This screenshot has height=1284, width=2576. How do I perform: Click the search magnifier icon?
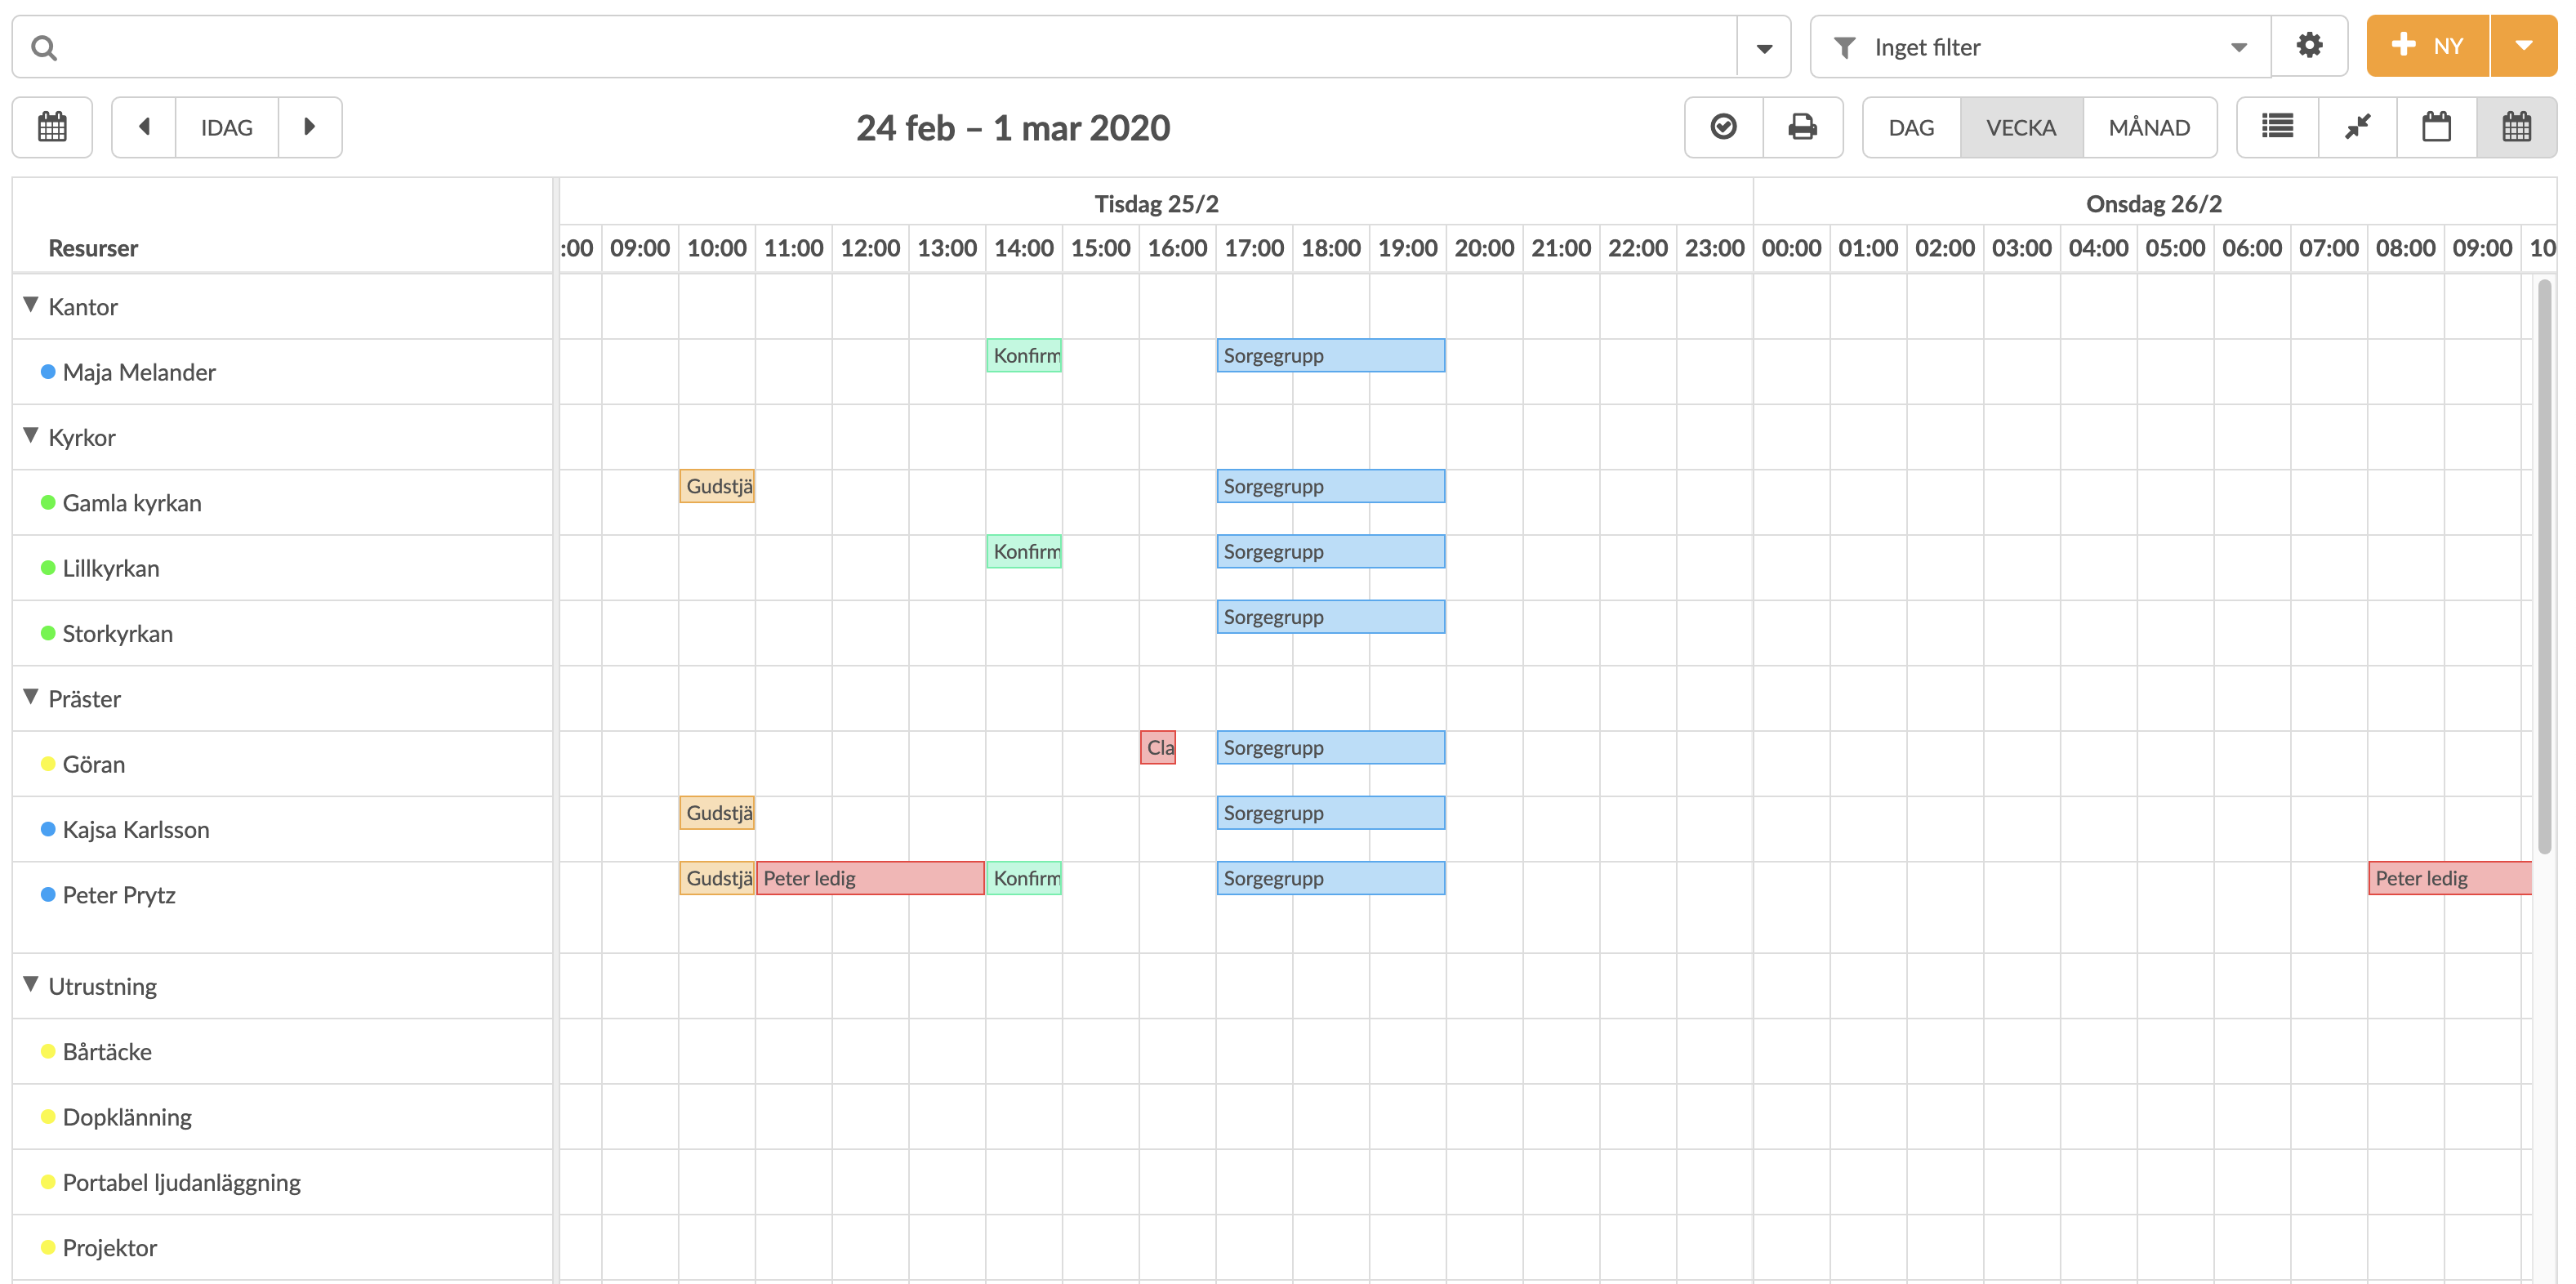click(x=44, y=47)
